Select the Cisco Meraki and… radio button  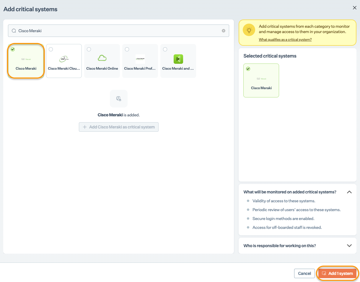click(x=165, y=49)
